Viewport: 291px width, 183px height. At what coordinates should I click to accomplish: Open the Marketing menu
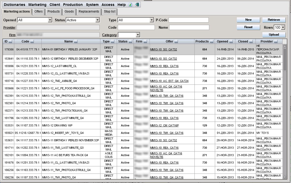[37, 5]
